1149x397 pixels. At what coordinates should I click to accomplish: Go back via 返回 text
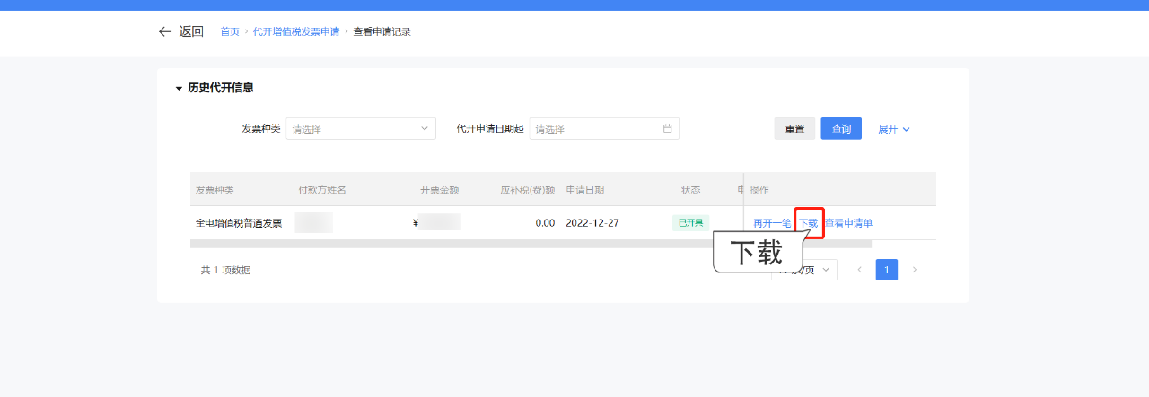[191, 31]
